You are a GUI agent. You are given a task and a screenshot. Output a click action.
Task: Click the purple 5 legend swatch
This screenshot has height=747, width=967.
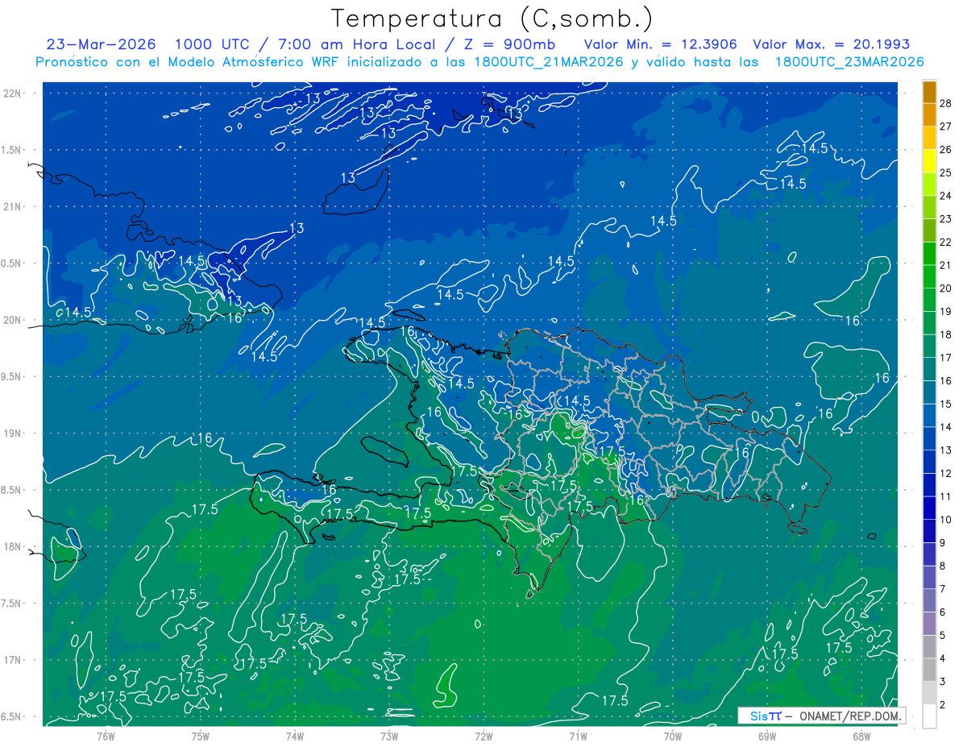point(929,625)
